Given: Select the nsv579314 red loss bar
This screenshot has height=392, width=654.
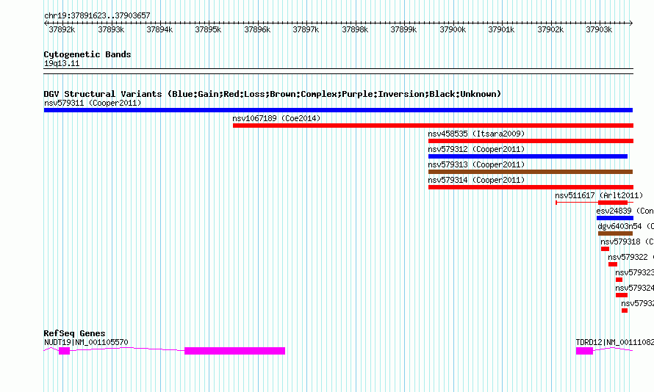Looking at the screenshot, I should (531, 187).
